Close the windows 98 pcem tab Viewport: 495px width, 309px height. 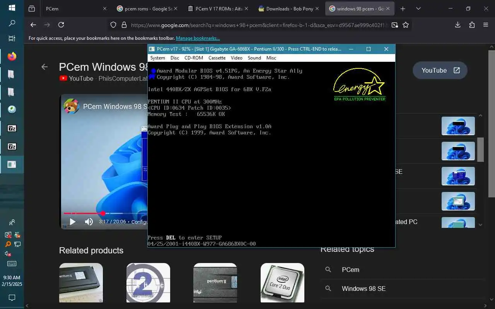[x=388, y=8]
